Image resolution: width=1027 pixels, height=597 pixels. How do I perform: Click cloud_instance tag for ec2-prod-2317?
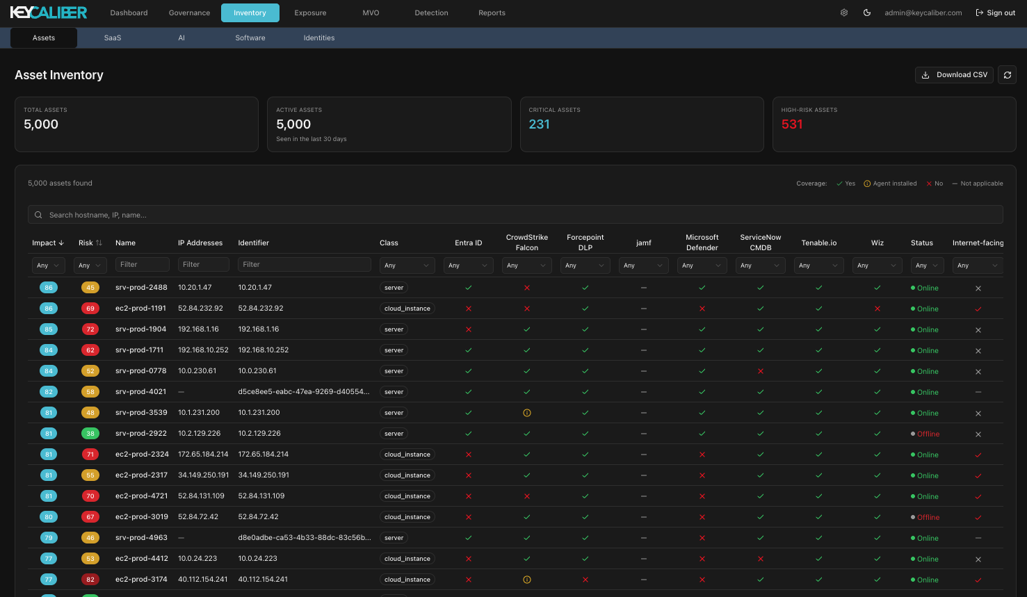tap(407, 475)
